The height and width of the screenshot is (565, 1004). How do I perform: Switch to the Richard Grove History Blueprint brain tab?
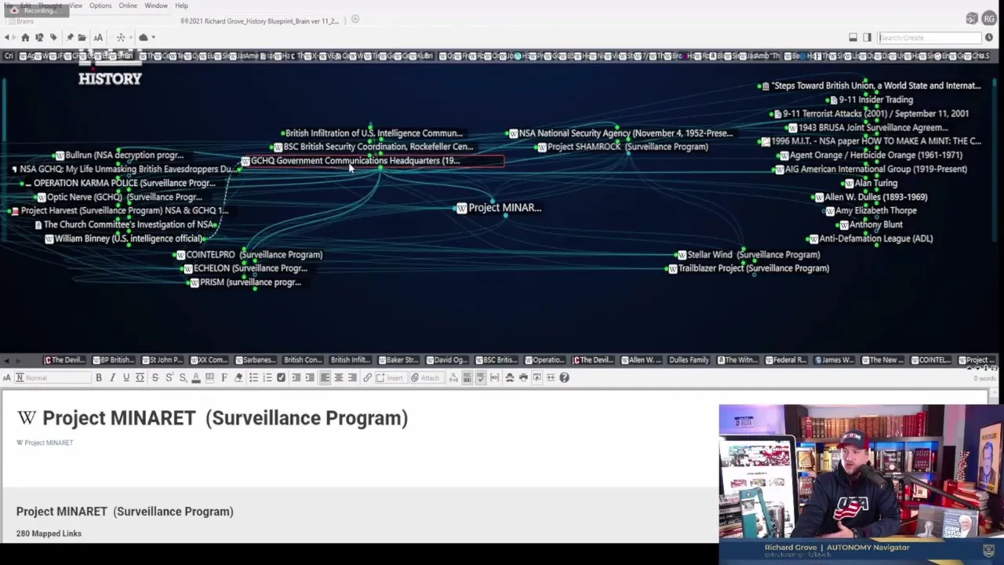(260, 20)
